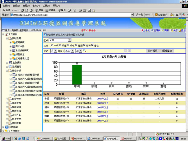The image size is (188, 141).
Task: Click the magnifier search icon beside month
Action: [x=85, y=51]
